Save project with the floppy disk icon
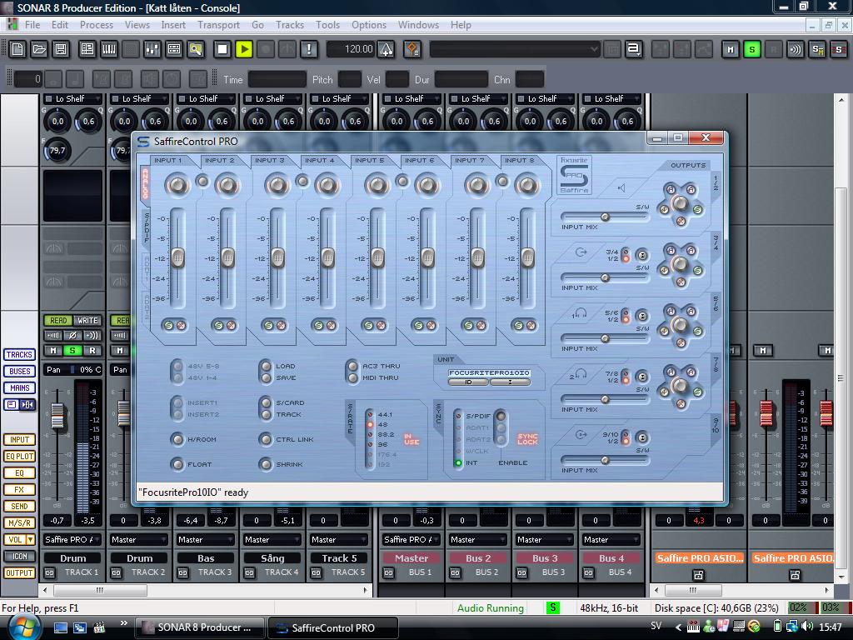The height and width of the screenshot is (640, 853). click(x=61, y=49)
